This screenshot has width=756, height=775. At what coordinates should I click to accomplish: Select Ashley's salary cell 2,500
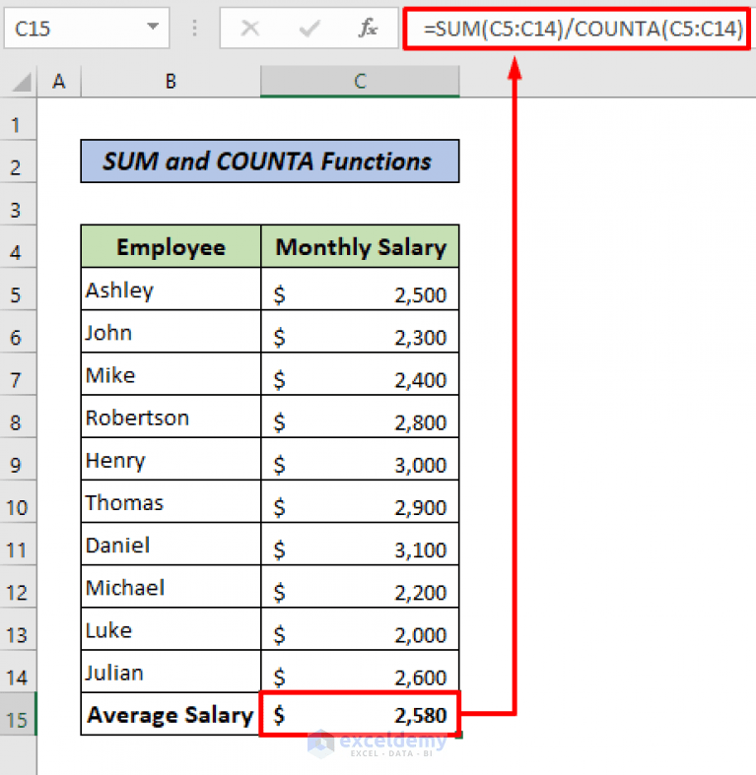coord(360,290)
